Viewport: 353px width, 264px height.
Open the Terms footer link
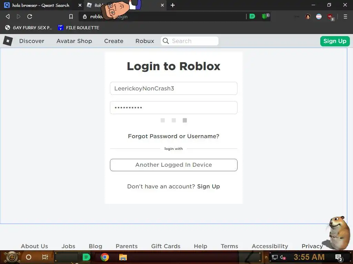(x=229, y=246)
